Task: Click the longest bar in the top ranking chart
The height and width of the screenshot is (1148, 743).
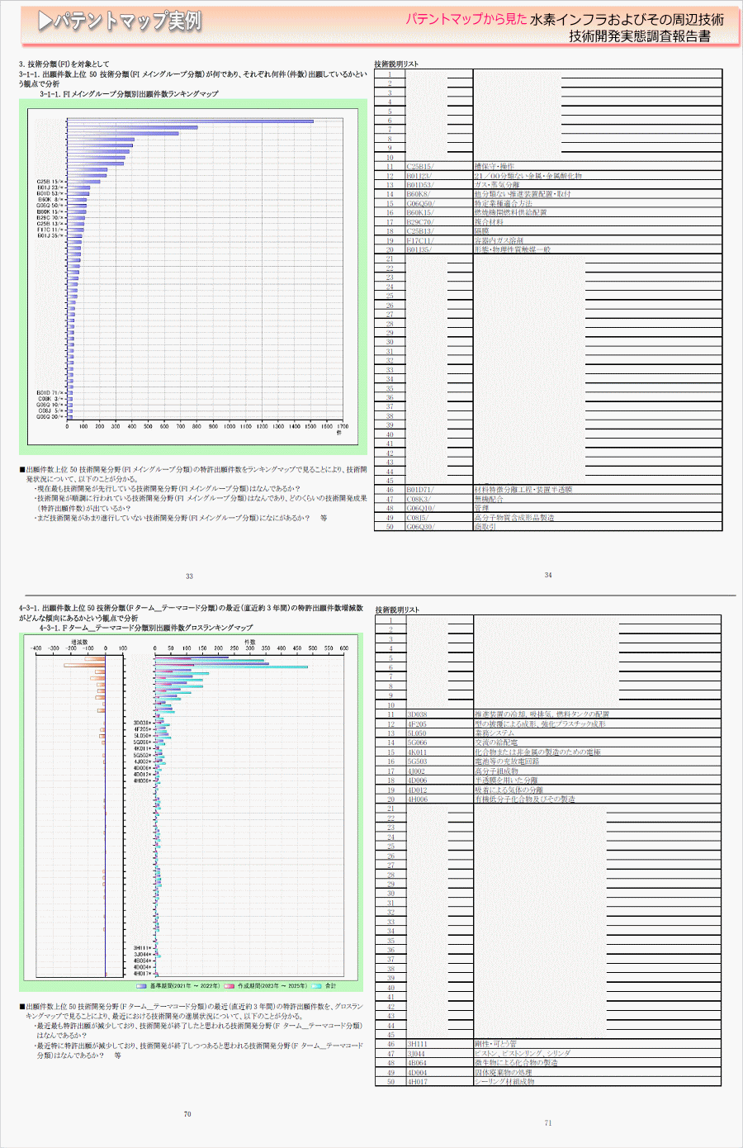Action: 190,121
